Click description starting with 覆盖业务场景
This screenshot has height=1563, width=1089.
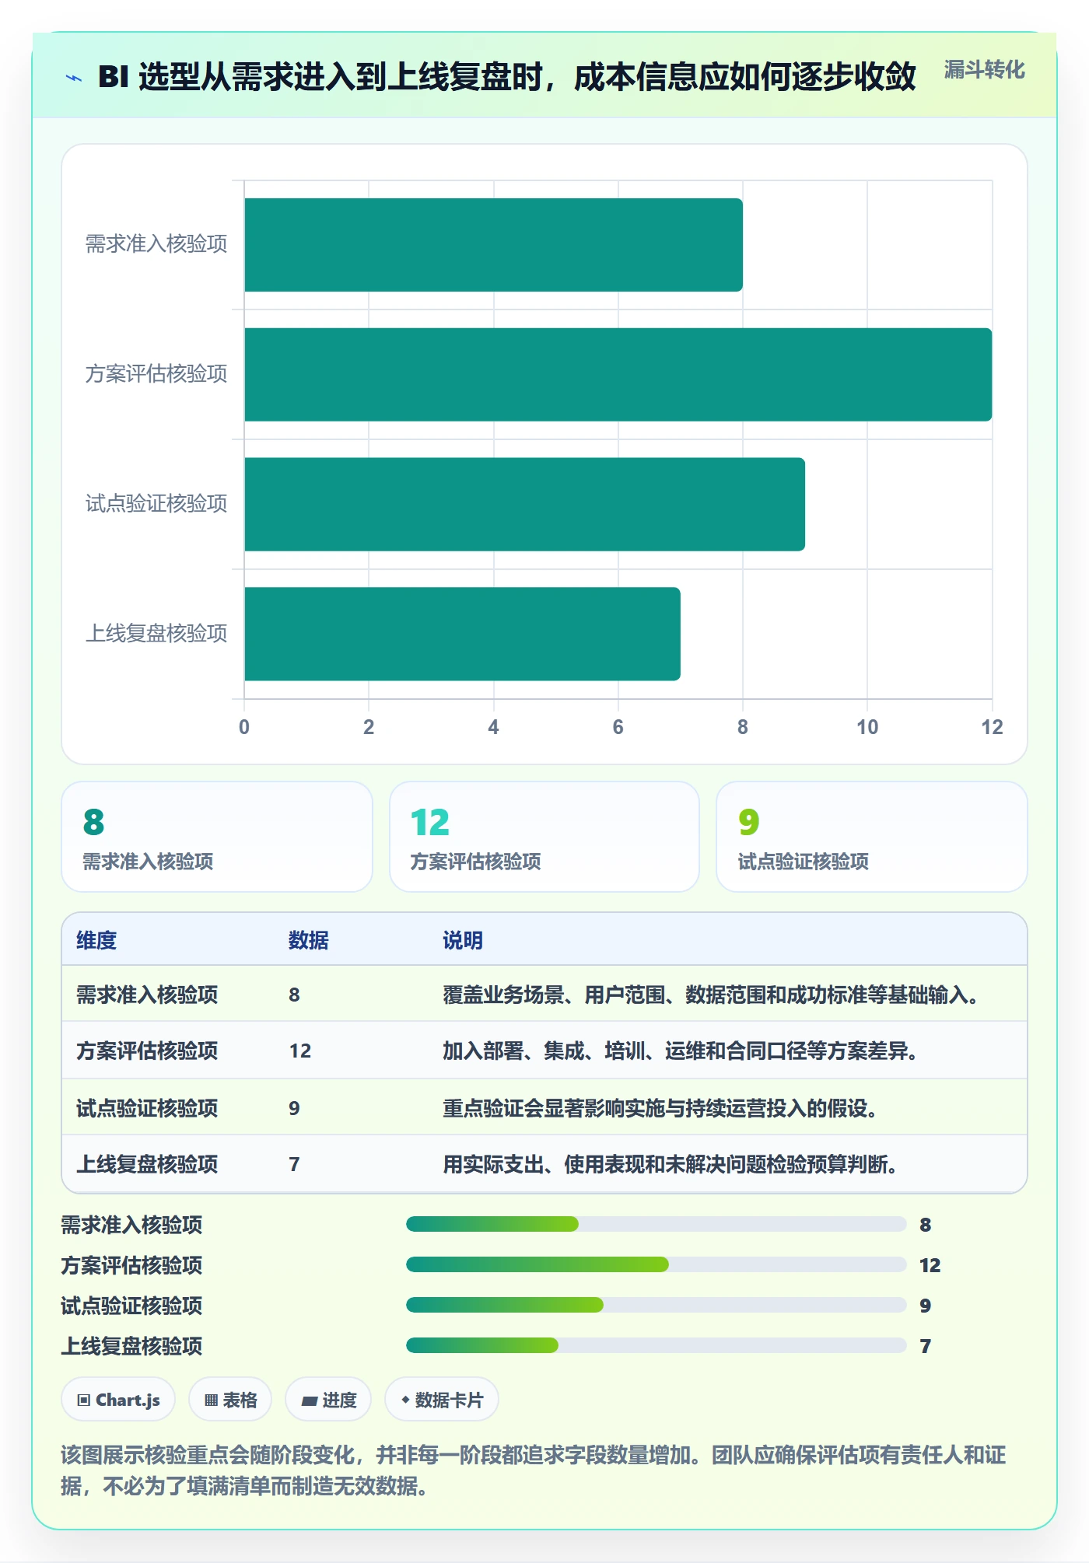[x=711, y=995]
